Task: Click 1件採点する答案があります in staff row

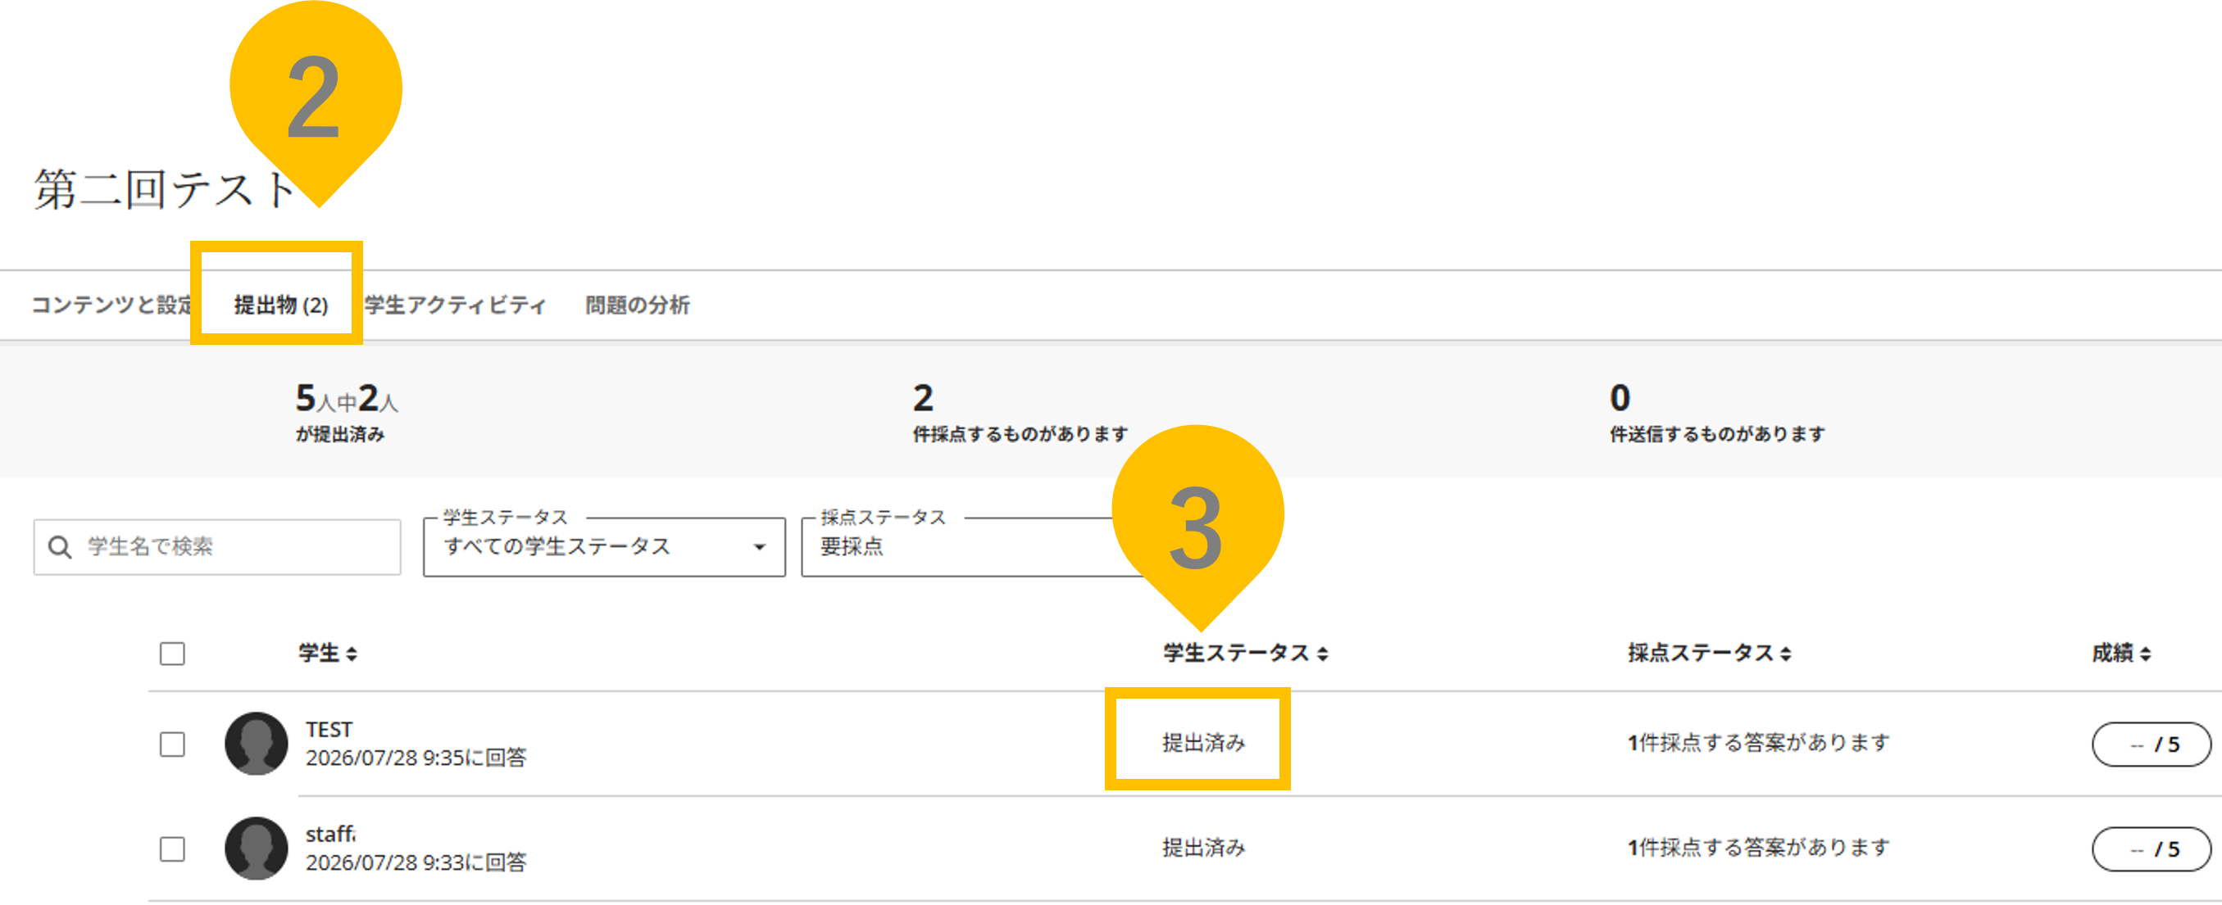Action: pyautogui.click(x=1758, y=847)
